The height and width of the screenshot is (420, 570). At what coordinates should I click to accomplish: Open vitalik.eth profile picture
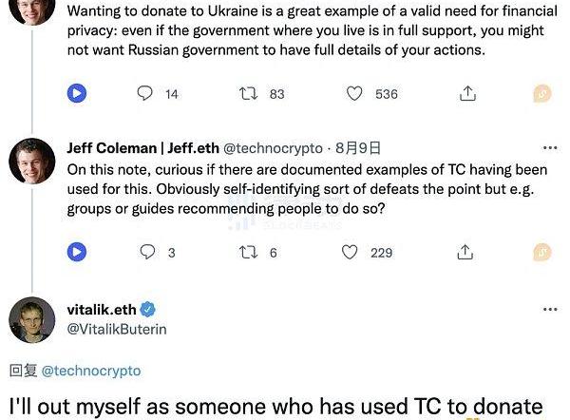tap(31, 320)
